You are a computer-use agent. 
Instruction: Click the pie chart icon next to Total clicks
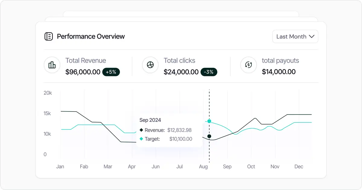pyautogui.click(x=150, y=65)
